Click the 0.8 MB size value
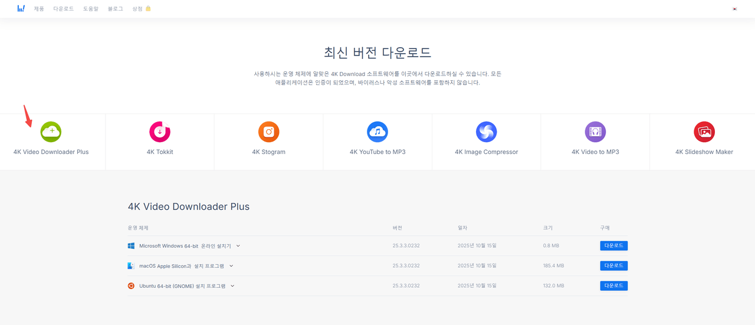 (551, 246)
